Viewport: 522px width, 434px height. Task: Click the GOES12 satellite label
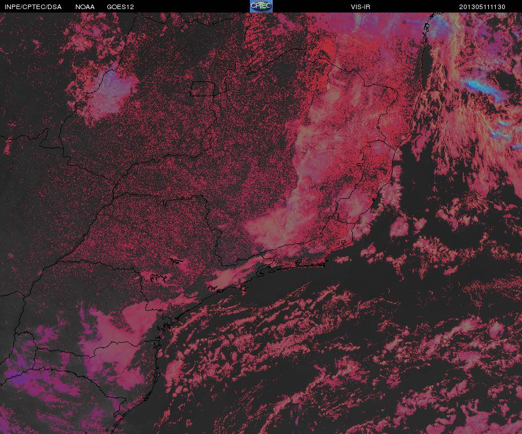coord(120,7)
